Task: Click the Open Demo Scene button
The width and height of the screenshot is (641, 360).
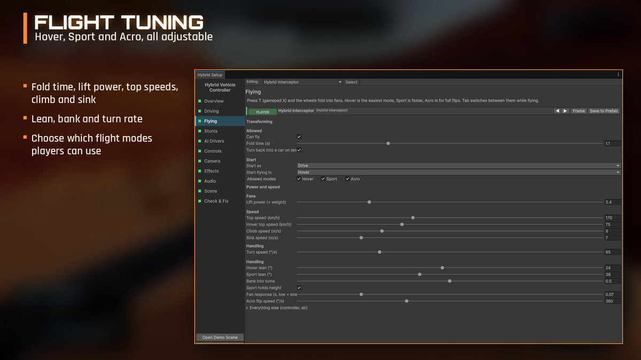Action: 220,338
